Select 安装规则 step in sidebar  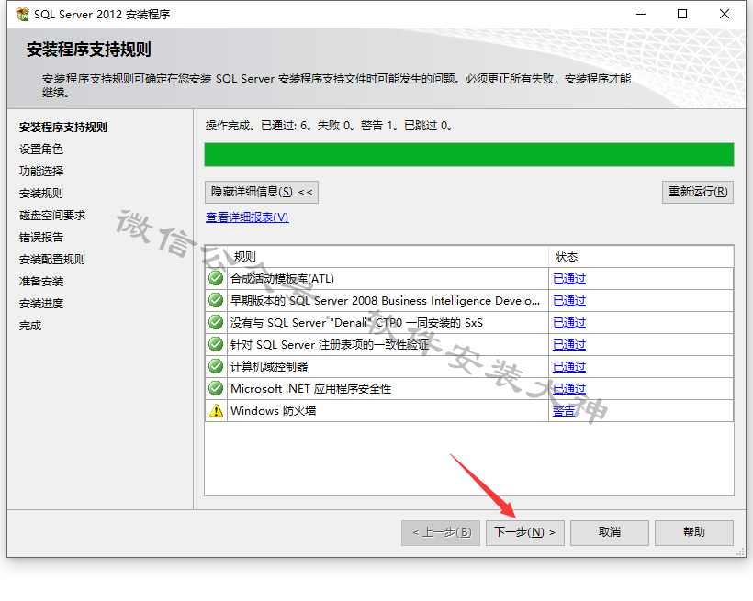41,194
